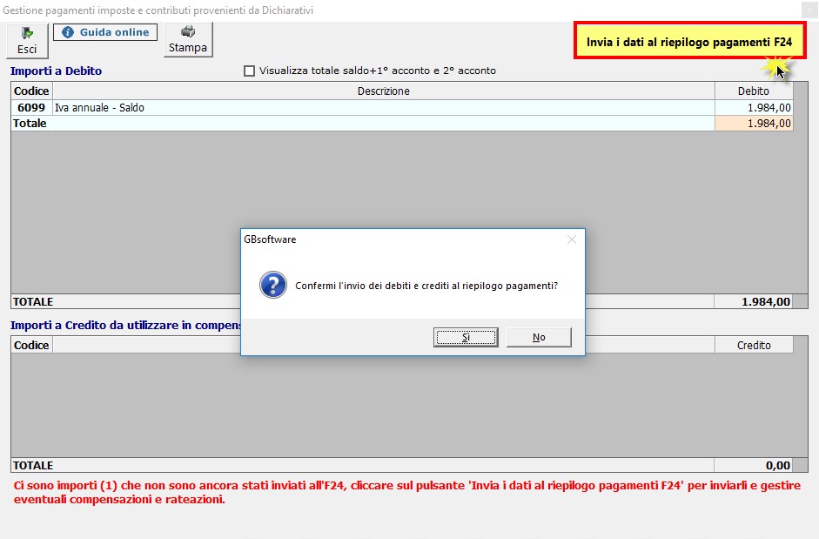This screenshot has width=819, height=539.
Task: Click the Totale row label in the debit grid
Action: pos(30,124)
